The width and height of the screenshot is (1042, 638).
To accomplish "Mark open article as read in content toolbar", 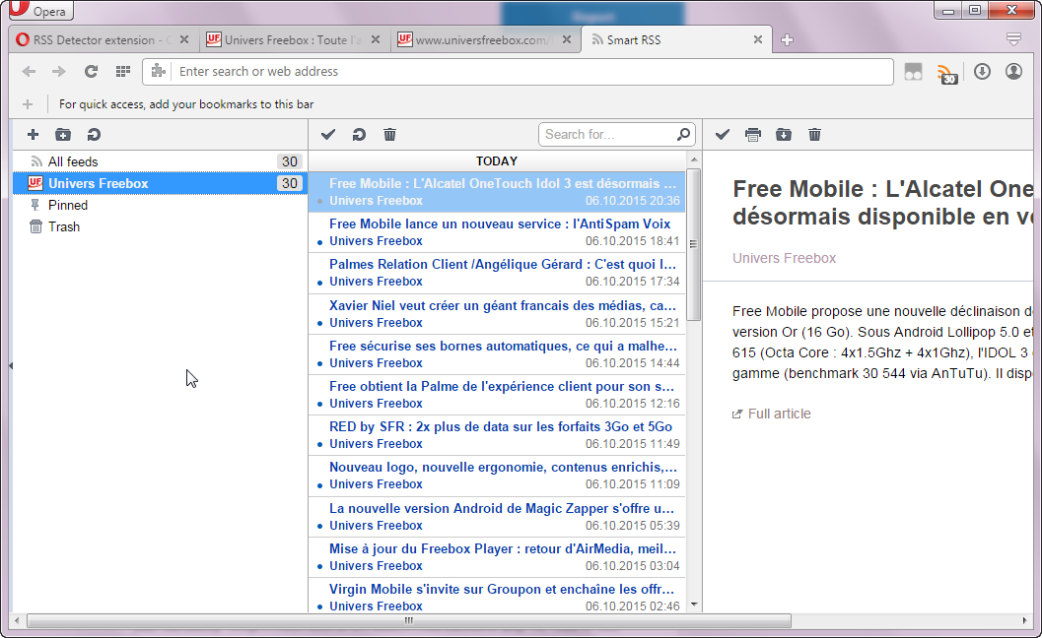I will coord(723,135).
